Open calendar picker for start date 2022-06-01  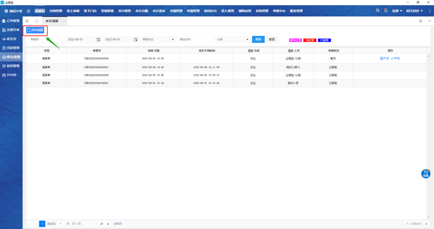pos(98,39)
